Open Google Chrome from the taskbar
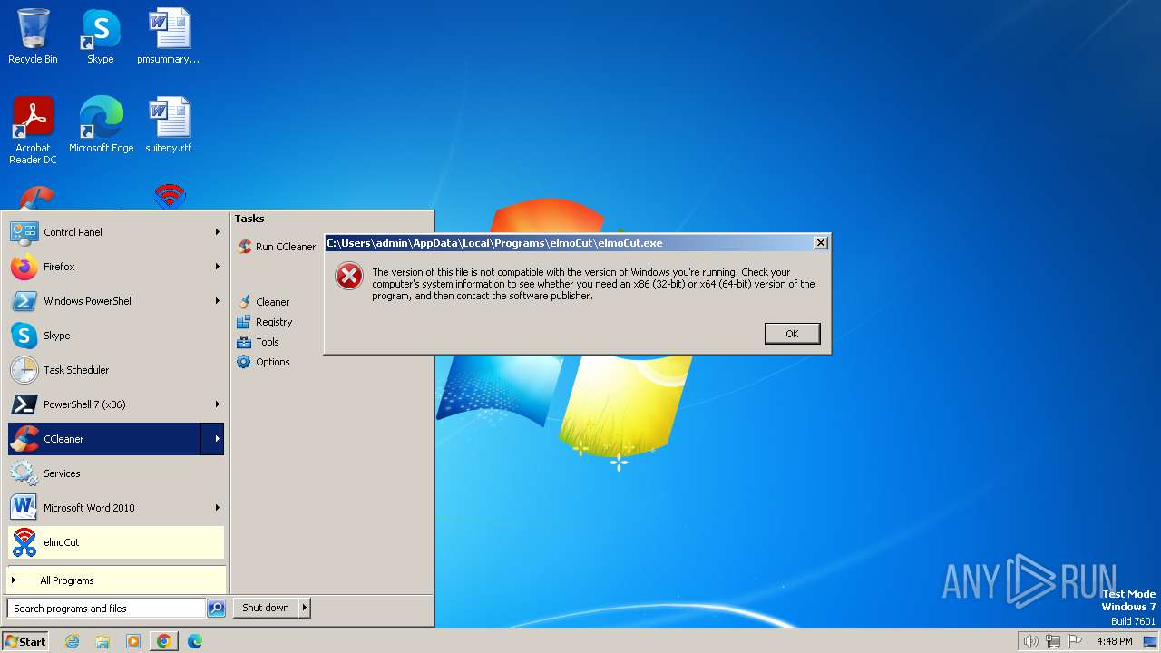Viewport: 1161px width, 653px height. tap(164, 641)
